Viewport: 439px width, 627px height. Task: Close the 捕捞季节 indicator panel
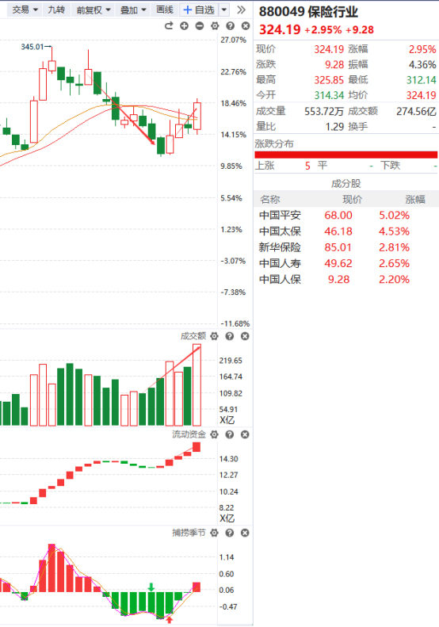pos(245,533)
